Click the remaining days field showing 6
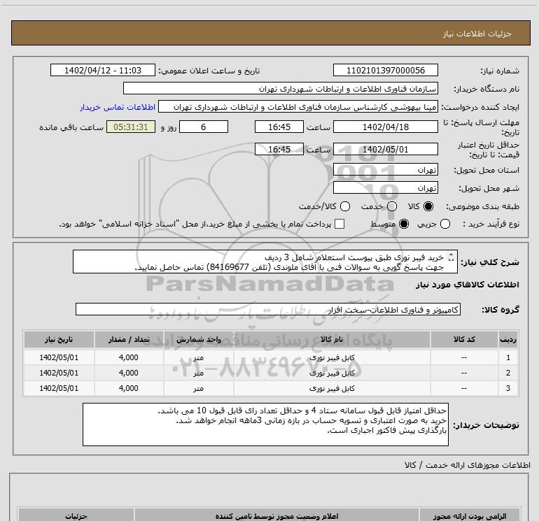This screenshot has width=539, height=521. point(204,127)
